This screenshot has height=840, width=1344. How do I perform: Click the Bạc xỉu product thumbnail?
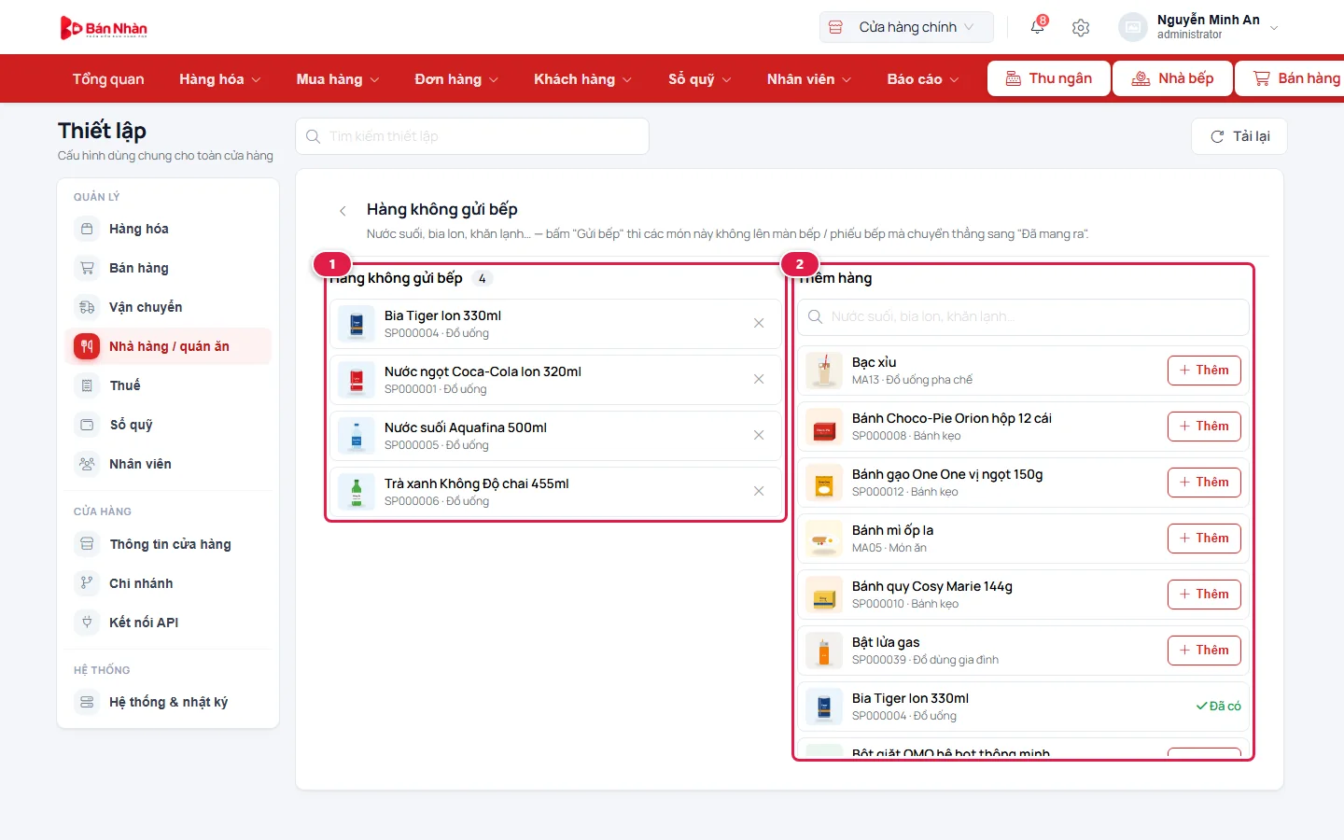click(x=824, y=371)
